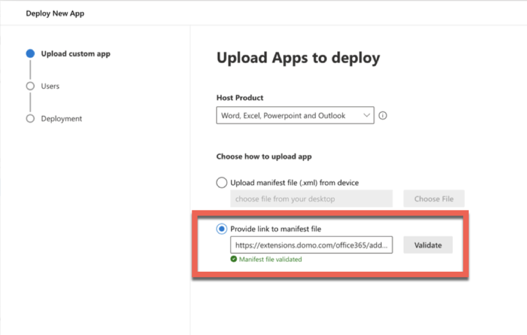The height and width of the screenshot is (335, 527).
Task: Click the choose file from your desktop field
Action: pos(311,198)
